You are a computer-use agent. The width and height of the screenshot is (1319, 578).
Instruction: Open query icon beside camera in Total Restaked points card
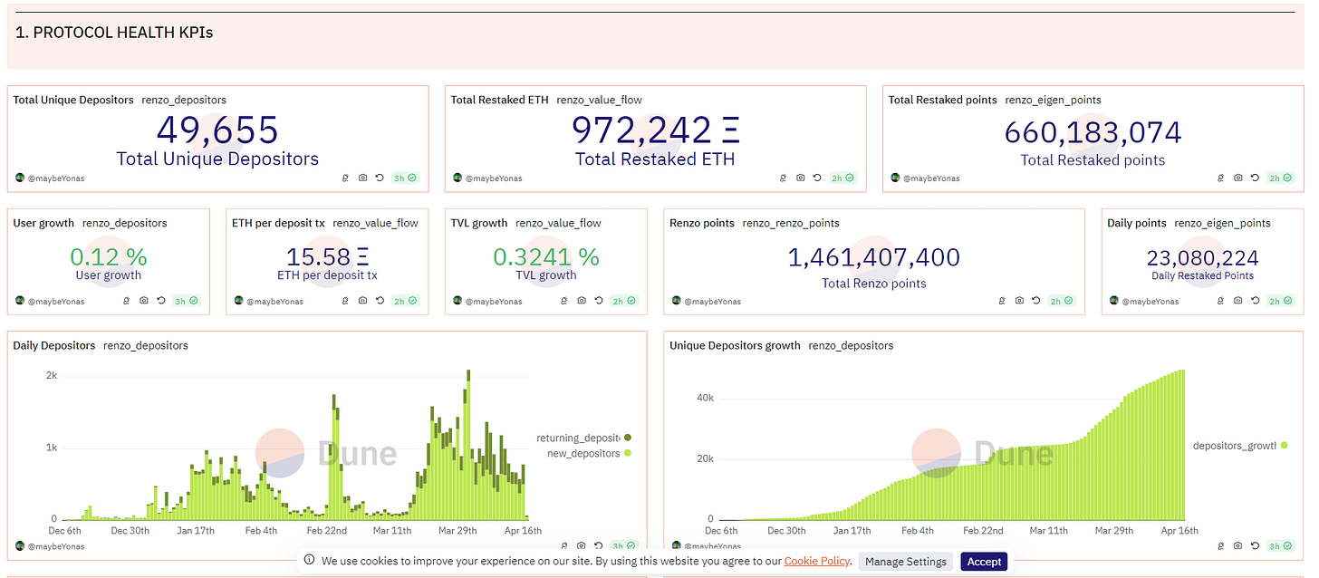[x=1221, y=178]
